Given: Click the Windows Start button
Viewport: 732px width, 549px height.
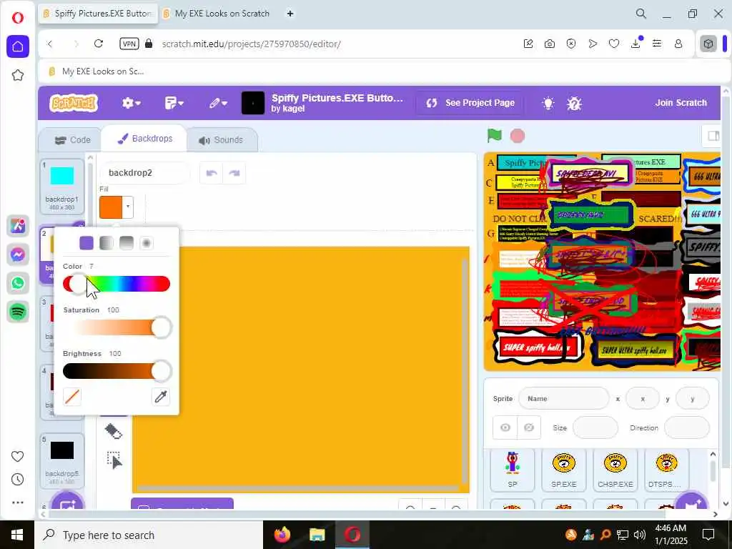Looking at the screenshot, I should tap(17, 535).
